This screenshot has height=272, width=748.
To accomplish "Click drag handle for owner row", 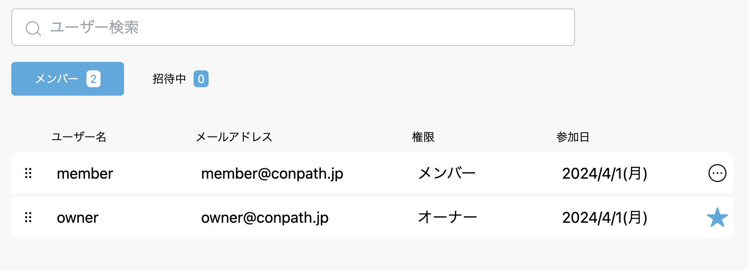I will coord(28,217).
